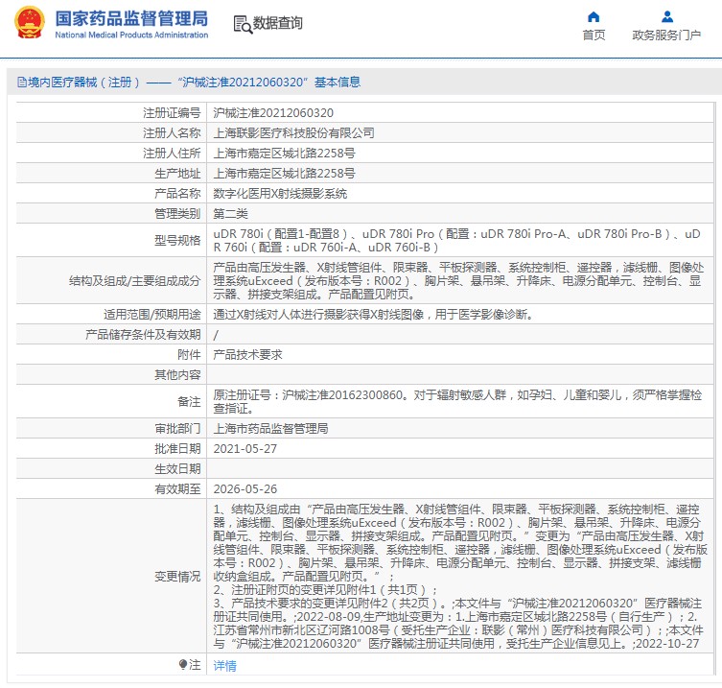
Task: Click the 结构及组成 composition description
Action: (x=458, y=280)
